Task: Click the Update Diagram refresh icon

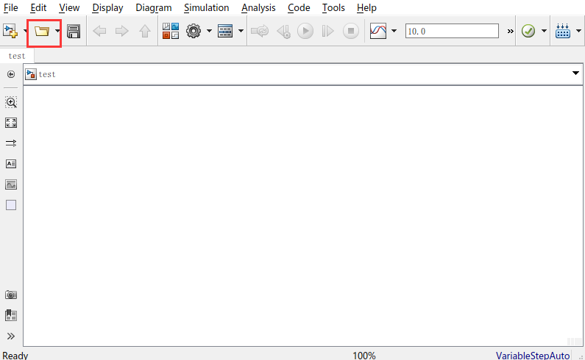Action: coord(260,31)
